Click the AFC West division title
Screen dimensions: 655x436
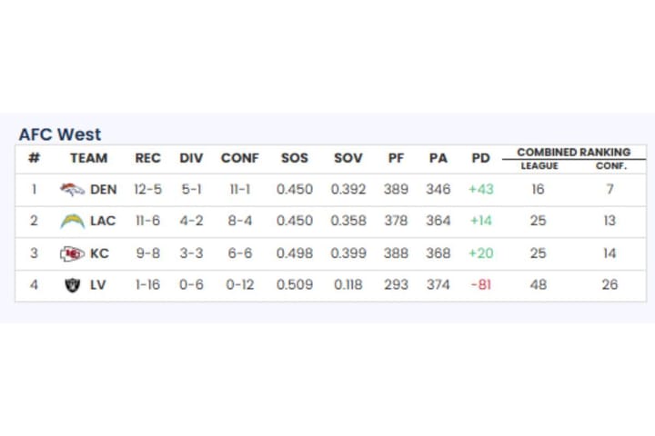tap(60, 134)
